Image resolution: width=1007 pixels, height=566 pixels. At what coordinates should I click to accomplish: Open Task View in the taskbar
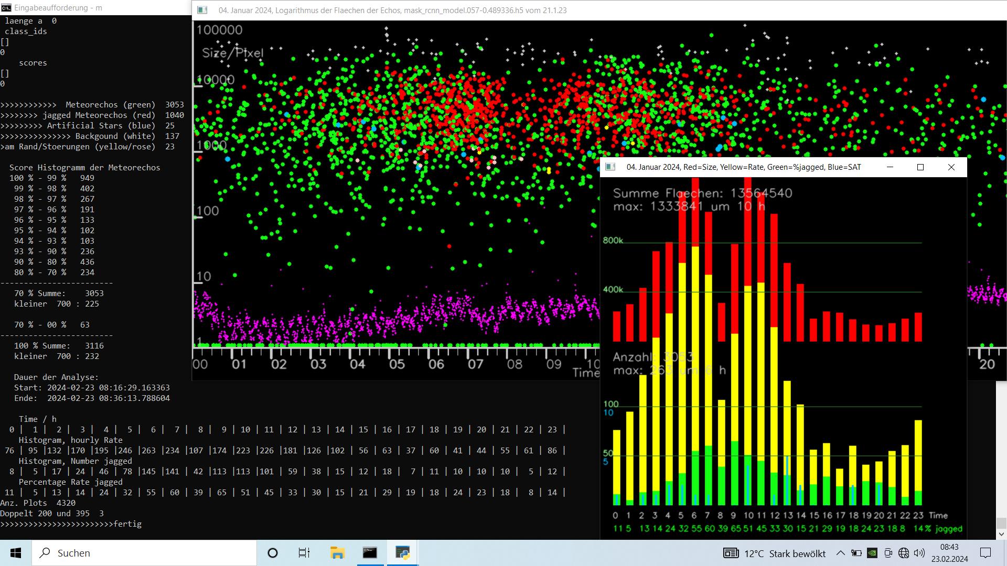click(x=304, y=553)
